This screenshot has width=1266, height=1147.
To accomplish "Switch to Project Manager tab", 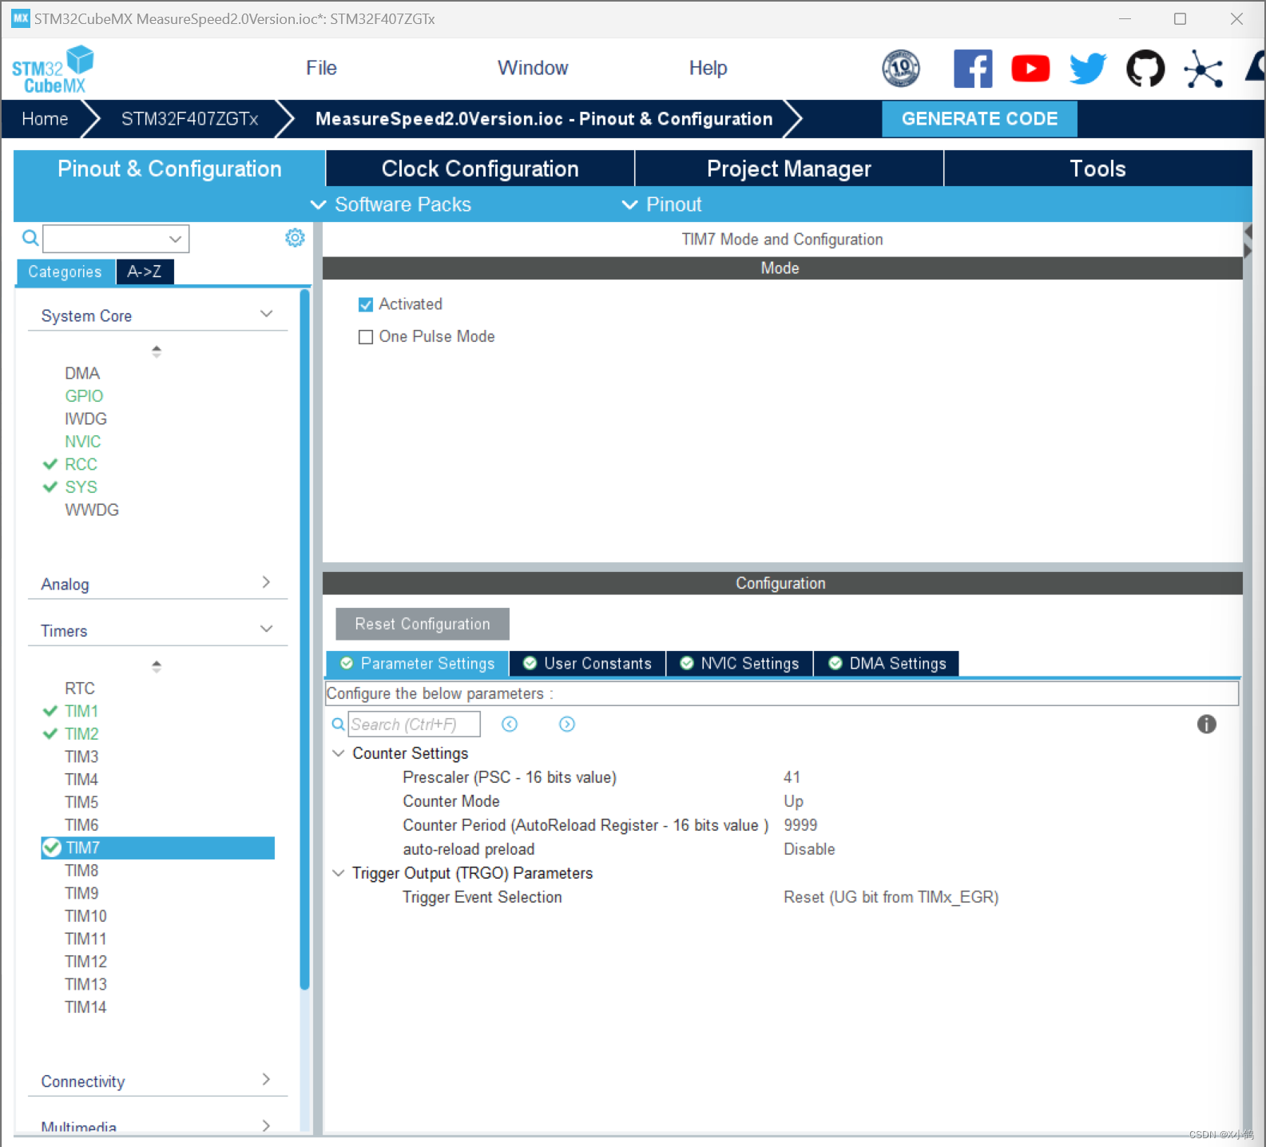I will coord(789,169).
